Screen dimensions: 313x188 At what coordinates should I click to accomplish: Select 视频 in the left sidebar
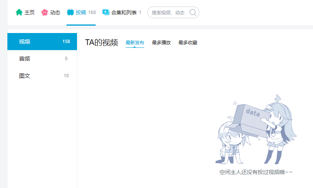point(25,42)
